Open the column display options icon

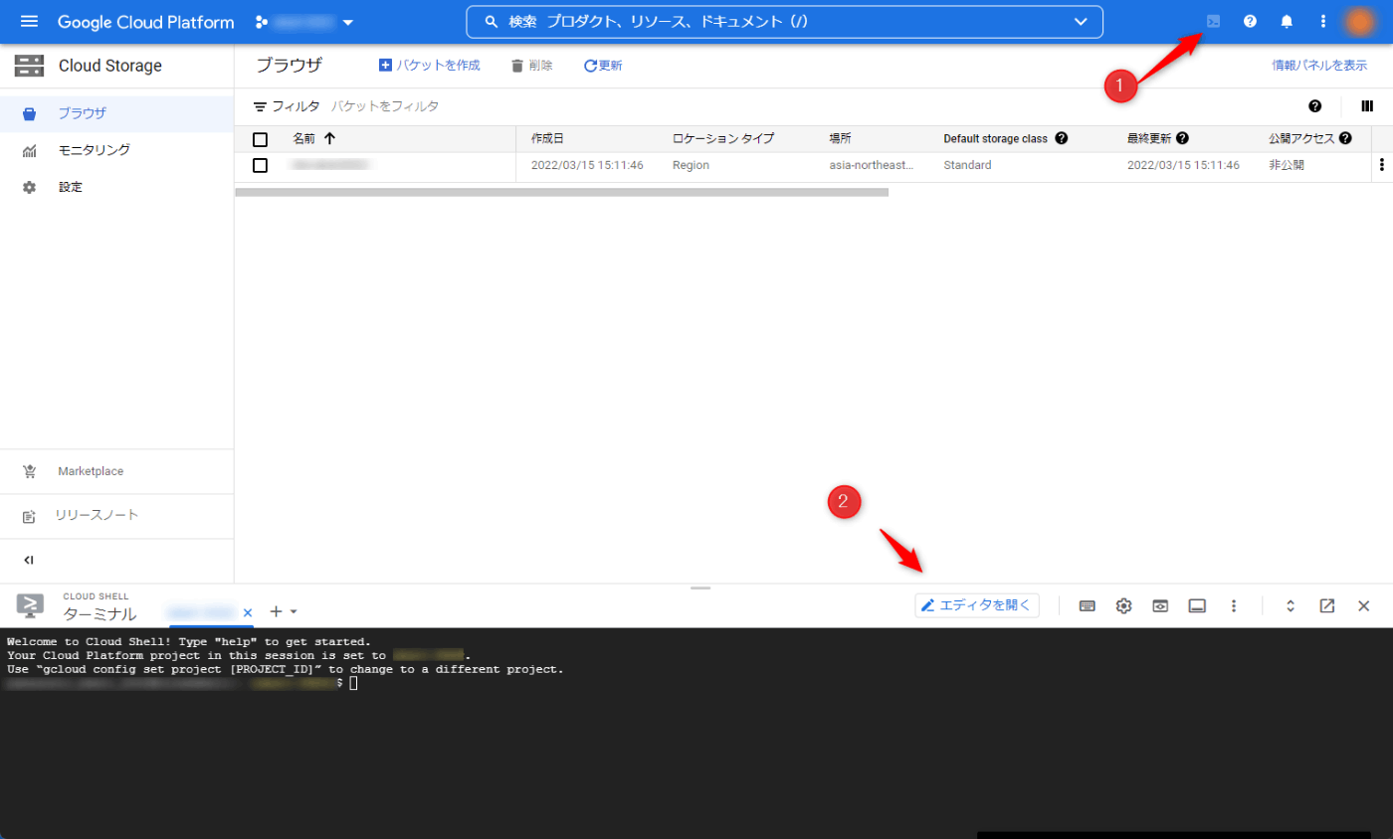1367,106
